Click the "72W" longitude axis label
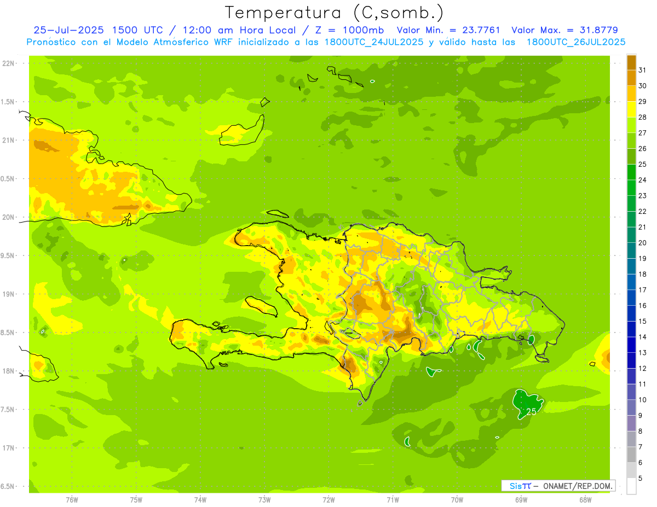Image resolution: width=657 pixels, height=507 pixels. 328,500
